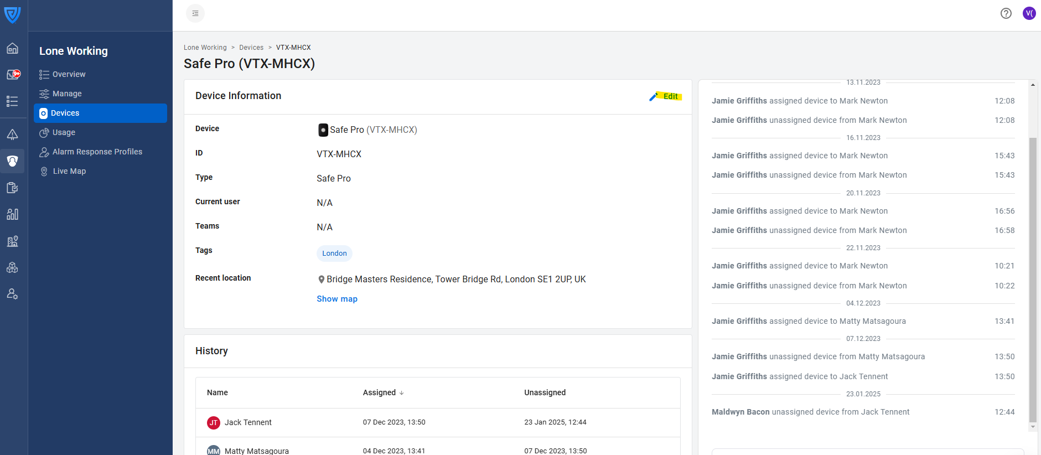Click the user settings icon in rail
Image resolution: width=1041 pixels, height=455 pixels.
coord(12,294)
